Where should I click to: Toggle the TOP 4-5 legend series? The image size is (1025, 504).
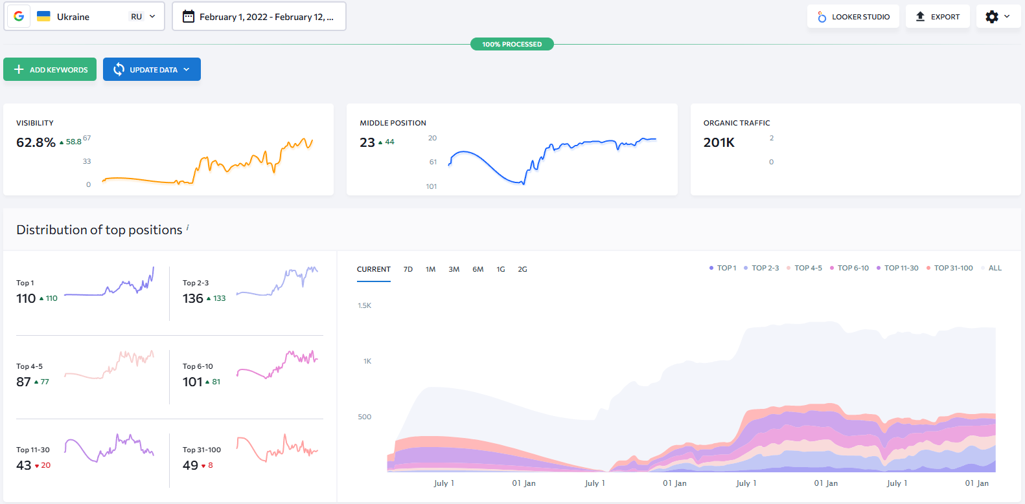coord(804,268)
